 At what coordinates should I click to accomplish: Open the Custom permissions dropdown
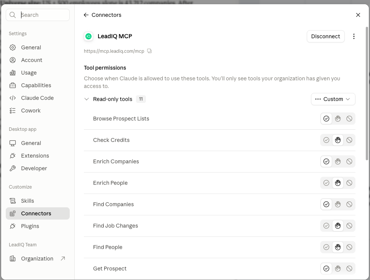click(333, 99)
